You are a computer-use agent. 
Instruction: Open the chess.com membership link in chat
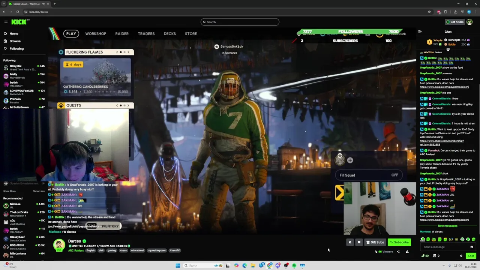click(442, 142)
